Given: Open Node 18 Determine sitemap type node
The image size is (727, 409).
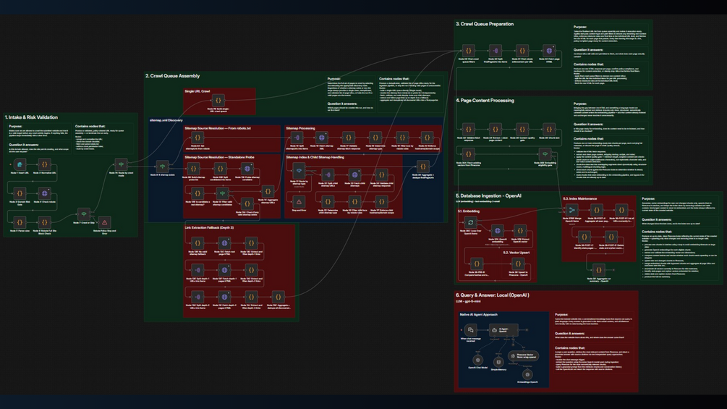Looking at the screenshot, I should click(x=375, y=138).
